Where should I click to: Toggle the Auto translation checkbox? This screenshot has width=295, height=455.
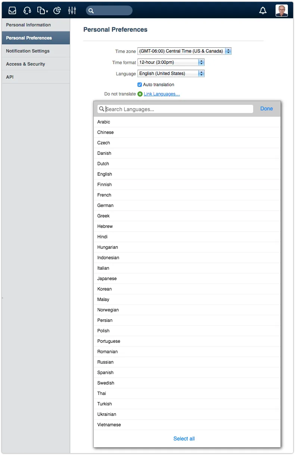[140, 85]
